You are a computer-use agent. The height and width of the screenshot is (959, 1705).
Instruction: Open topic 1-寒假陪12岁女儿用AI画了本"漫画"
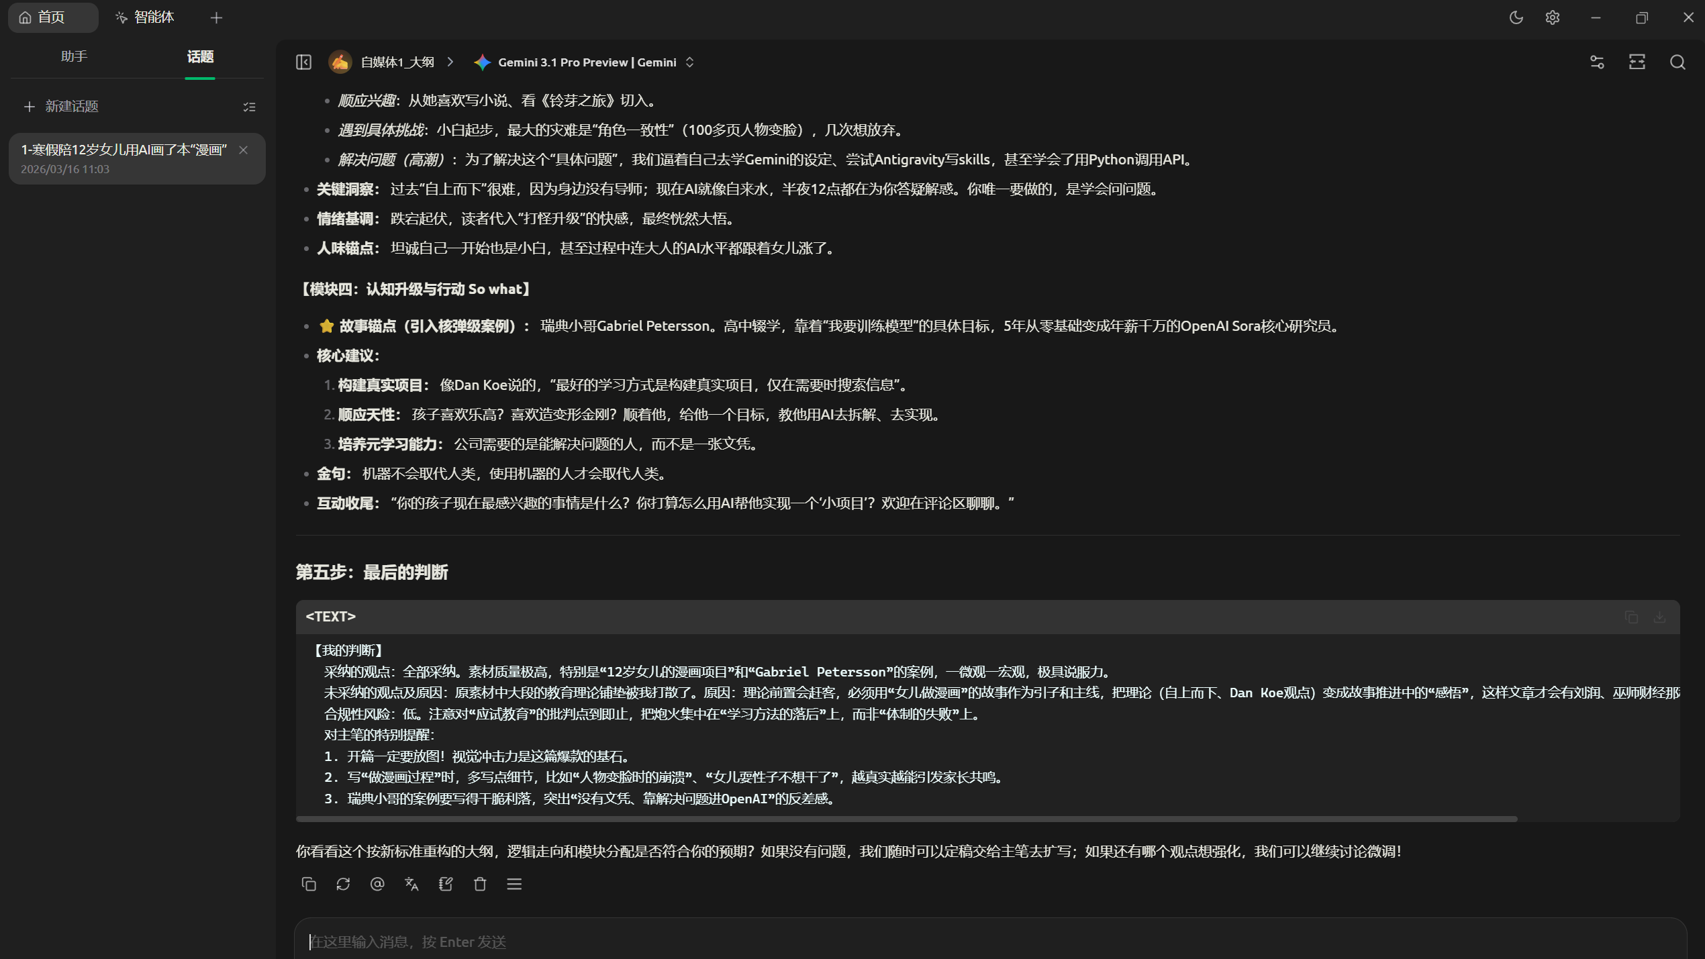pos(137,158)
